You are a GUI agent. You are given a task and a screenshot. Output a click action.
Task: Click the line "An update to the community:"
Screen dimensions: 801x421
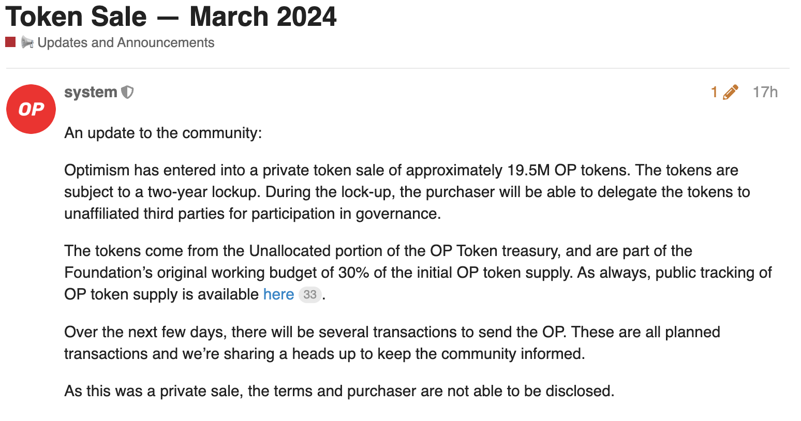(x=163, y=133)
